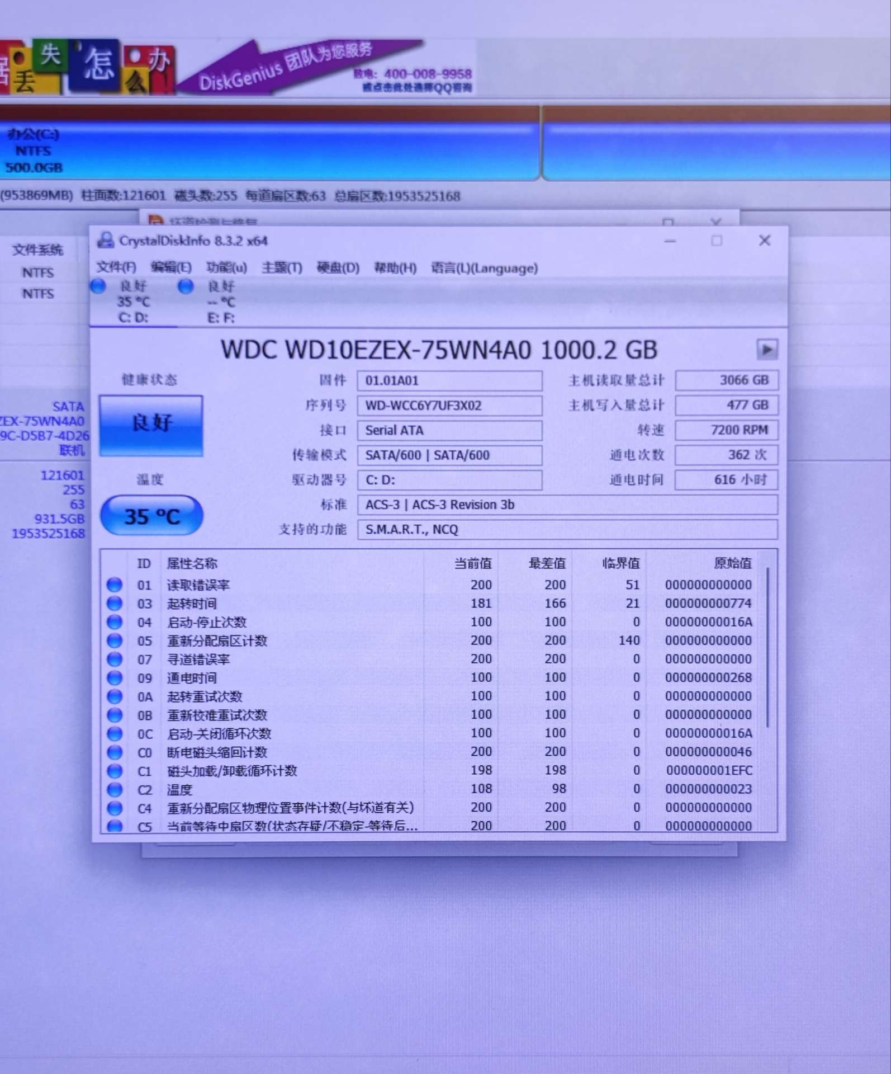Click the blue status circle above C: D:
891x1074 pixels.
coord(98,286)
